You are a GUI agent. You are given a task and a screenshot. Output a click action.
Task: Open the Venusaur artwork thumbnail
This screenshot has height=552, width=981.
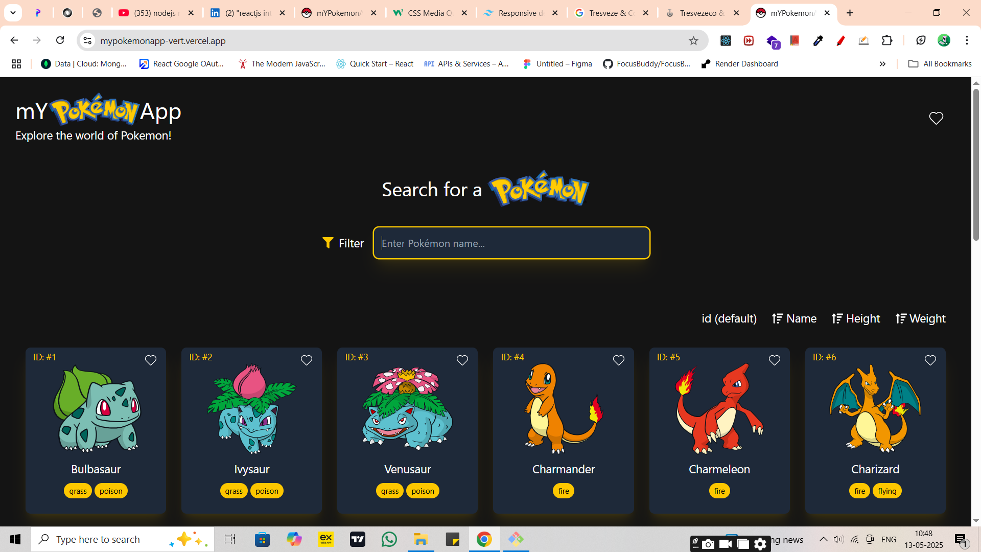tap(407, 408)
